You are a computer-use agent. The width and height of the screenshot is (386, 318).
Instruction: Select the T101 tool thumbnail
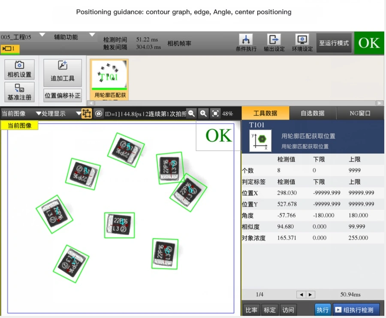pyautogui.click(x=109, y=79)
